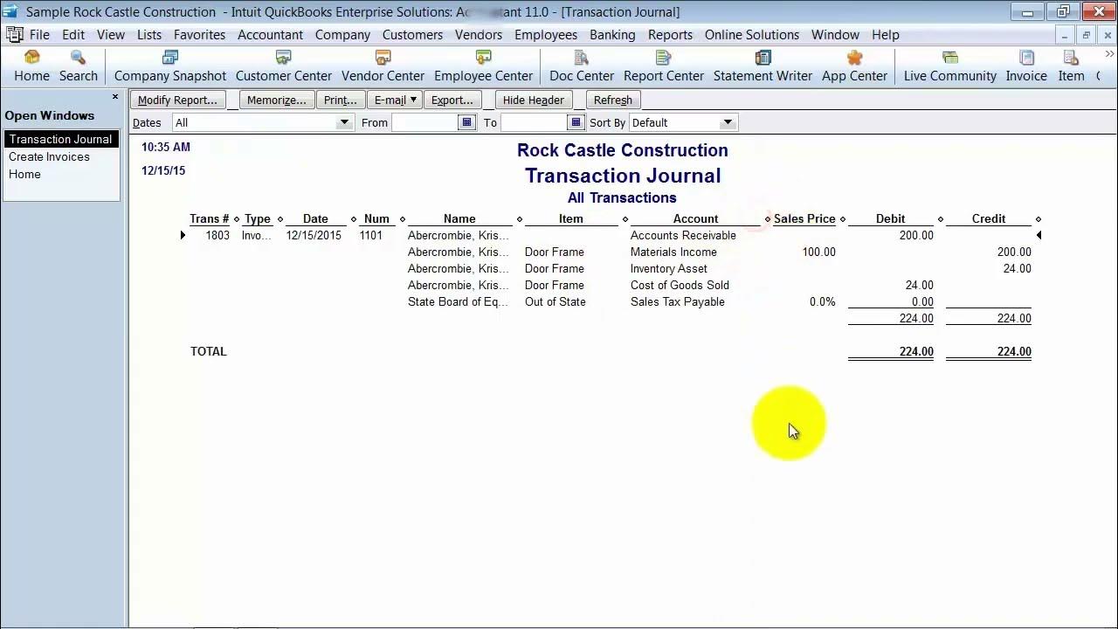
Task: Open the App Center
Action: [854, 66]
